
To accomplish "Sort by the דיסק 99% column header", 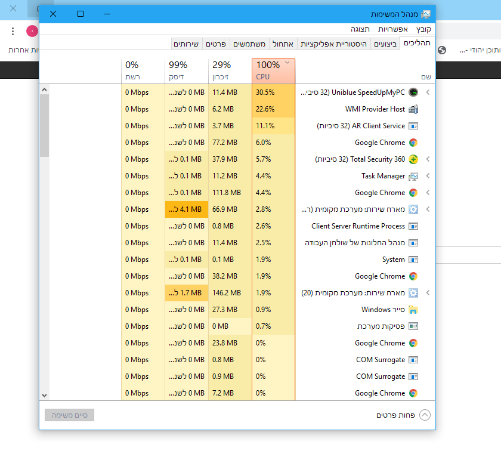I will (186, 71).
